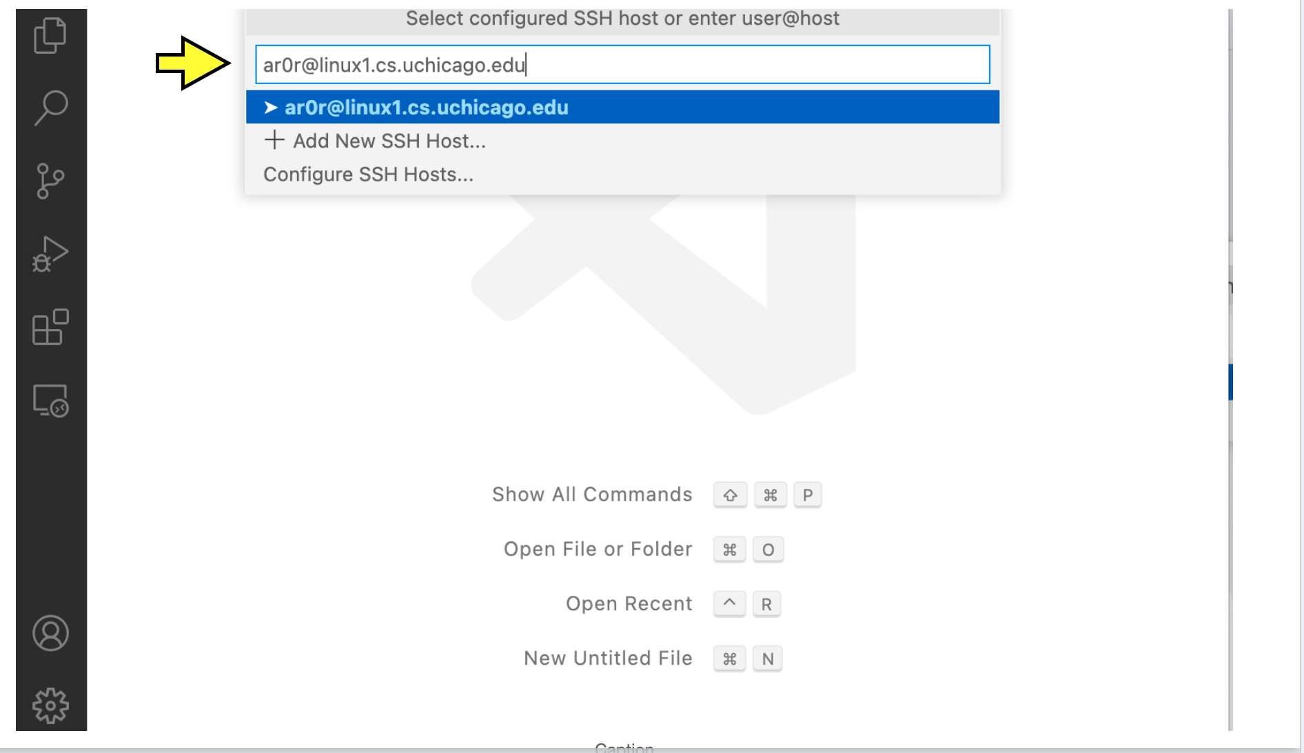
Task: Choose Configure SSH Hosts... option
Action: click(368, 174)
